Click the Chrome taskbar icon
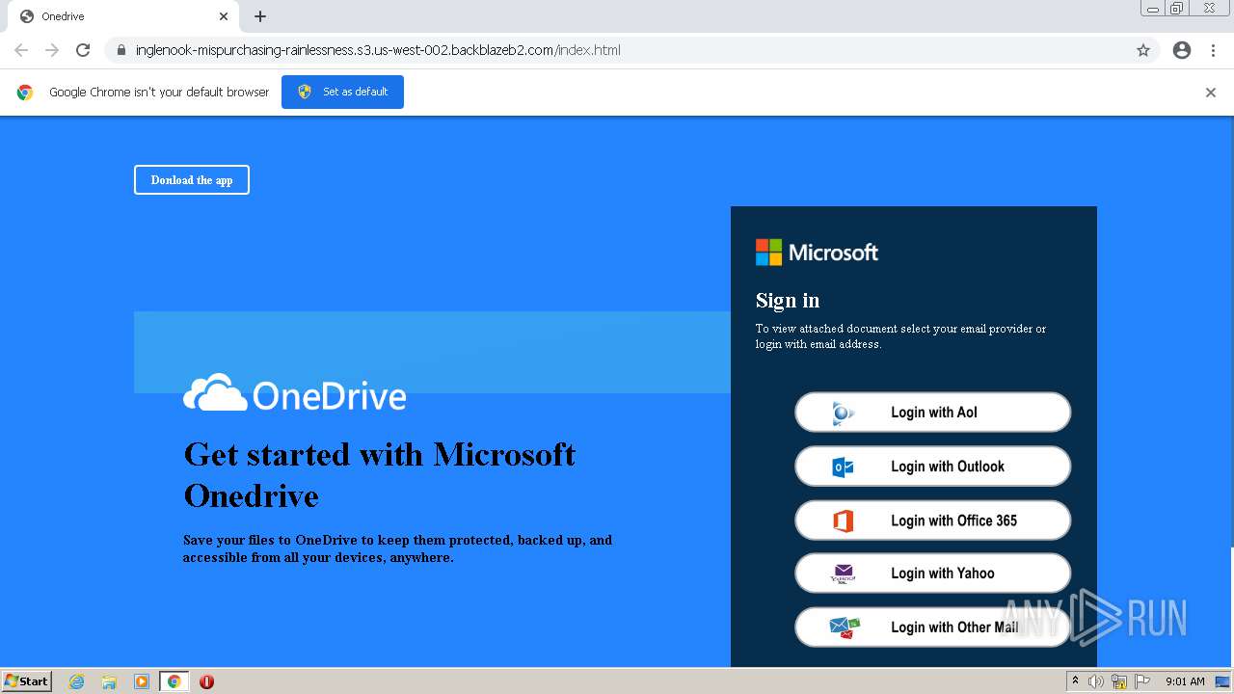 tap(174, 681)
